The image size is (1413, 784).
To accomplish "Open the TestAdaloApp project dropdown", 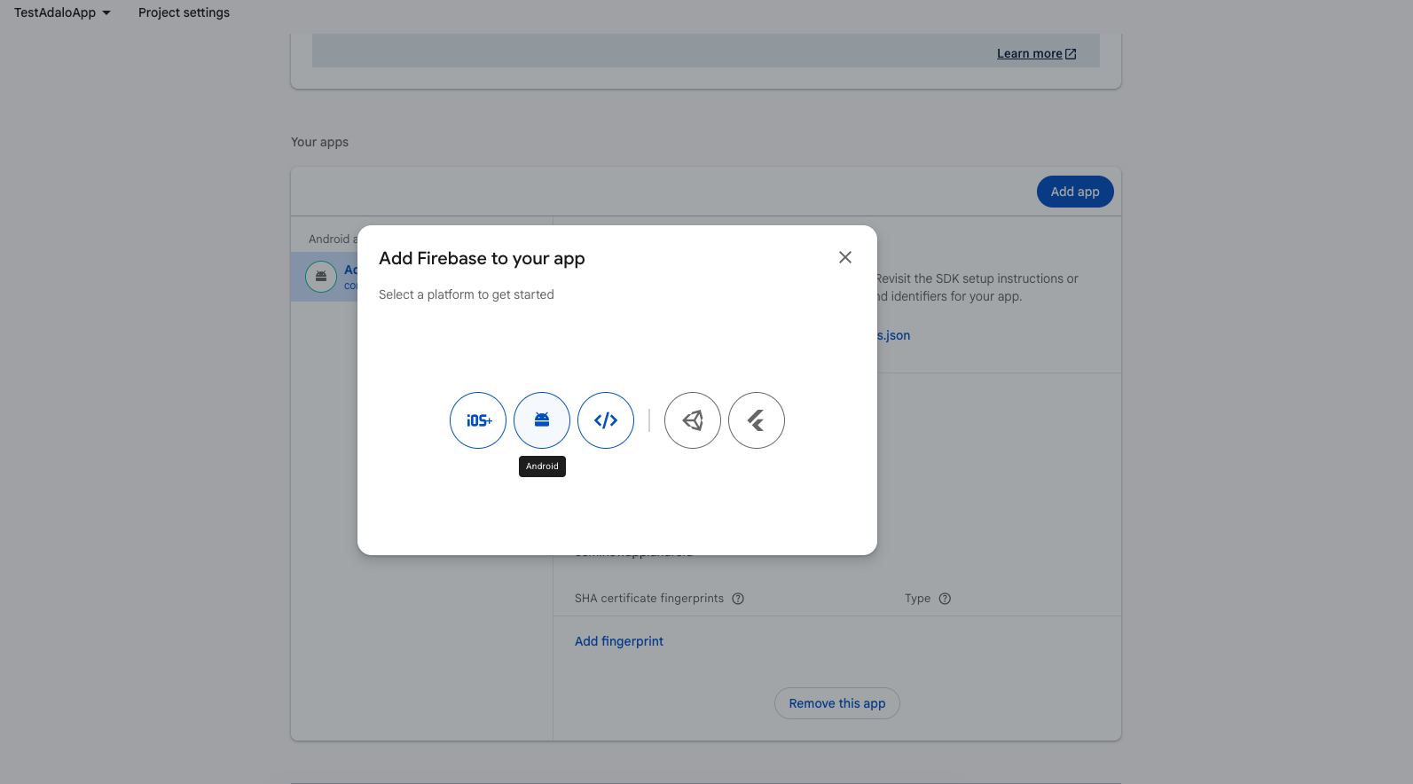I will coord(62,12).
